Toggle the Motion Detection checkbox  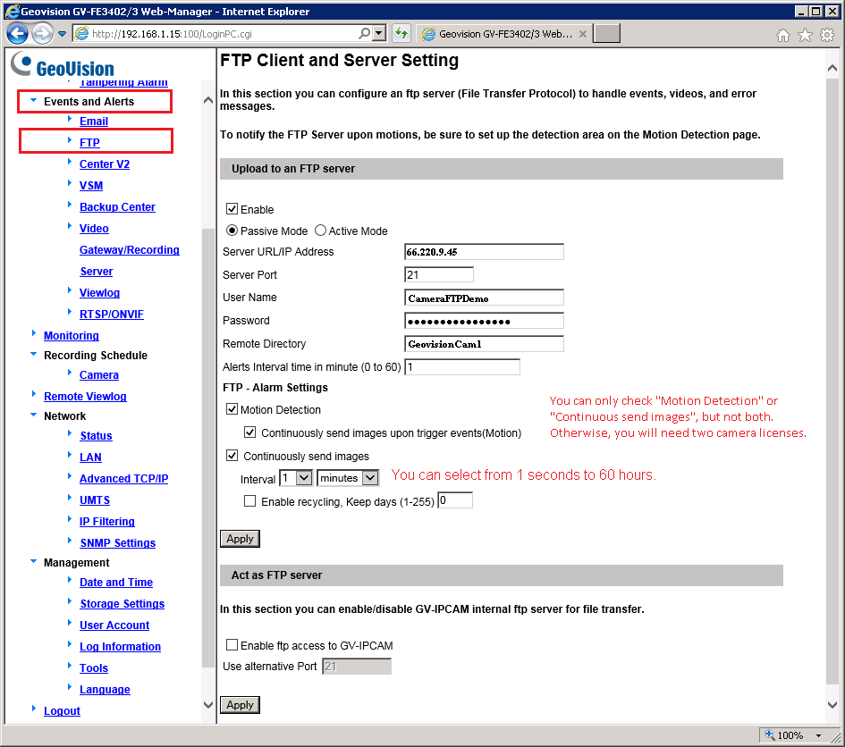(x=232, y=410)
